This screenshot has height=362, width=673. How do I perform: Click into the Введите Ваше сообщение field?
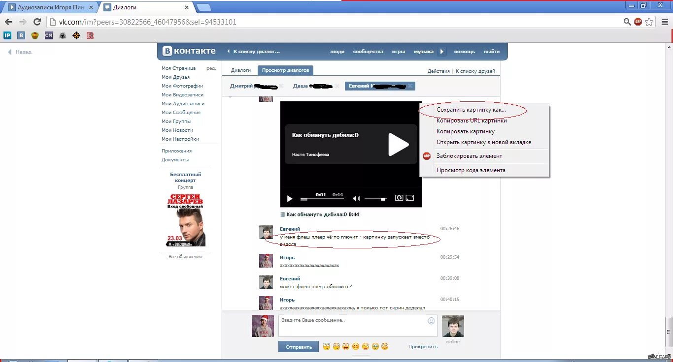click(x=357, y=326)
